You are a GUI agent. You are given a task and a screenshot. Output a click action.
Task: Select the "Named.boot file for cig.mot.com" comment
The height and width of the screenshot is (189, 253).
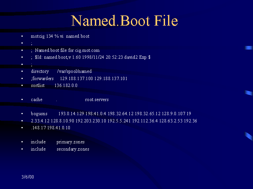tap(67, 50)
